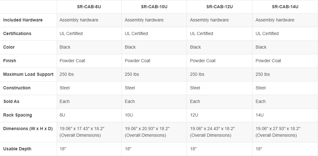Screen dimensions: 318x156
Task: Select the Included Hardware row label
Action: pyautogui.click(x=23, y=20)
